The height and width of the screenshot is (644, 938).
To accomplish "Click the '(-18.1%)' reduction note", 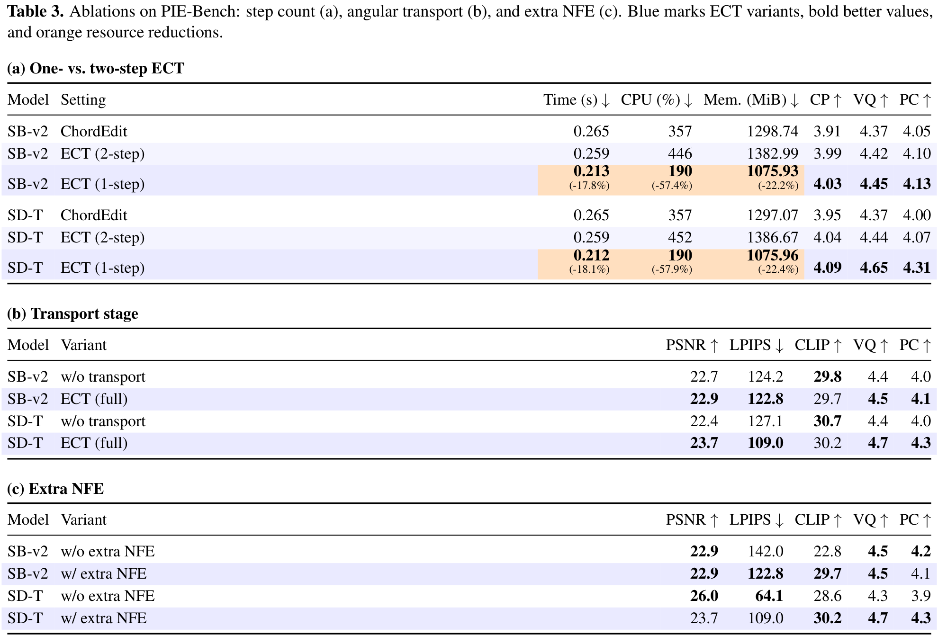I will click(x=589, y=269).
